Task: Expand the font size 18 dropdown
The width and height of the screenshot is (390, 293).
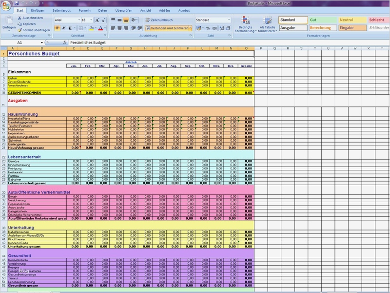Action: point(91,20)
